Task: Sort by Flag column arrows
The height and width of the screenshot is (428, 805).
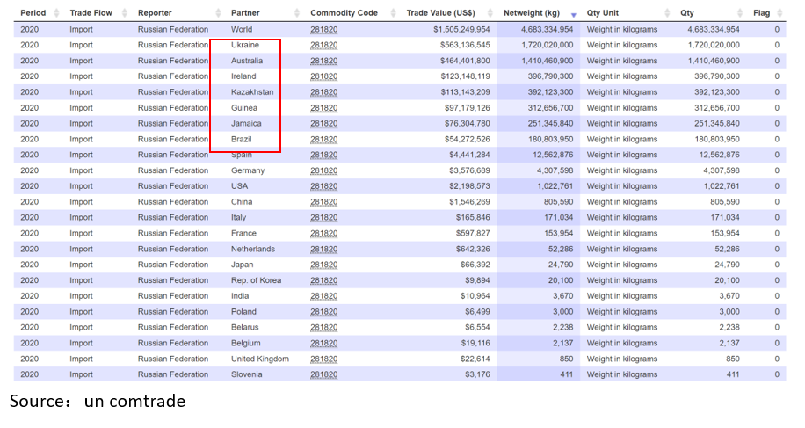Action: [x=780, y=13]
